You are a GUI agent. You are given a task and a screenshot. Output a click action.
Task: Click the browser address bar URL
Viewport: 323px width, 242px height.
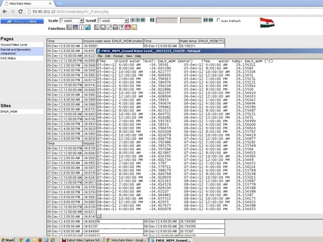click(x=70, y=12)
